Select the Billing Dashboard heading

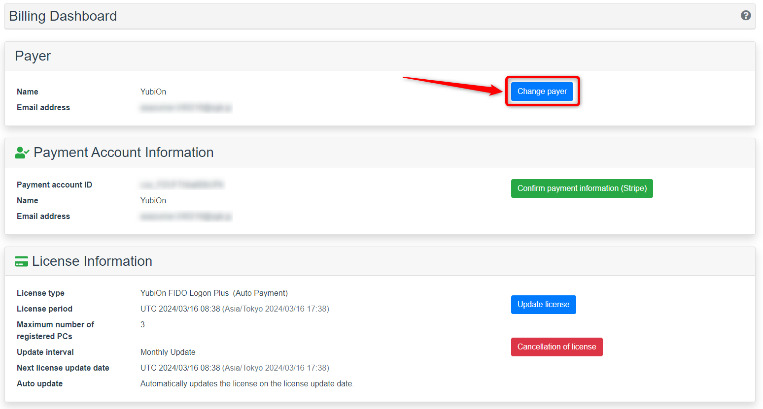point(63,16)
